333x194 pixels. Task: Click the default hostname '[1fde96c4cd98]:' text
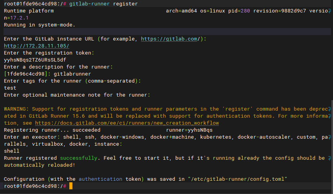[x=27, y=74]
